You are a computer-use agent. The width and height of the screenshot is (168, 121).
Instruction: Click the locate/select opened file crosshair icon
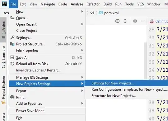[117, 21]
